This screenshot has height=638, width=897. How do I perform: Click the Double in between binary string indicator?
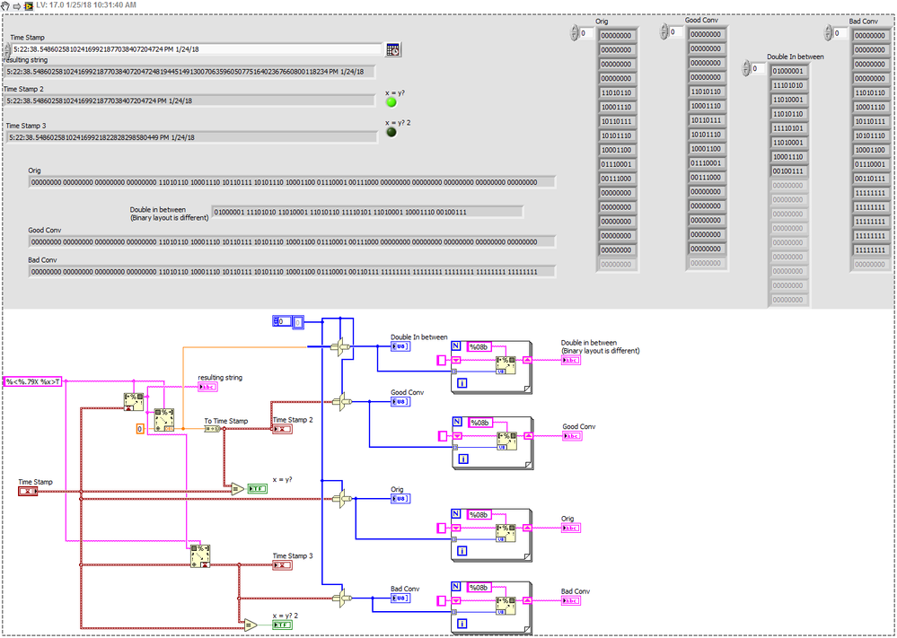click(367, 212)
